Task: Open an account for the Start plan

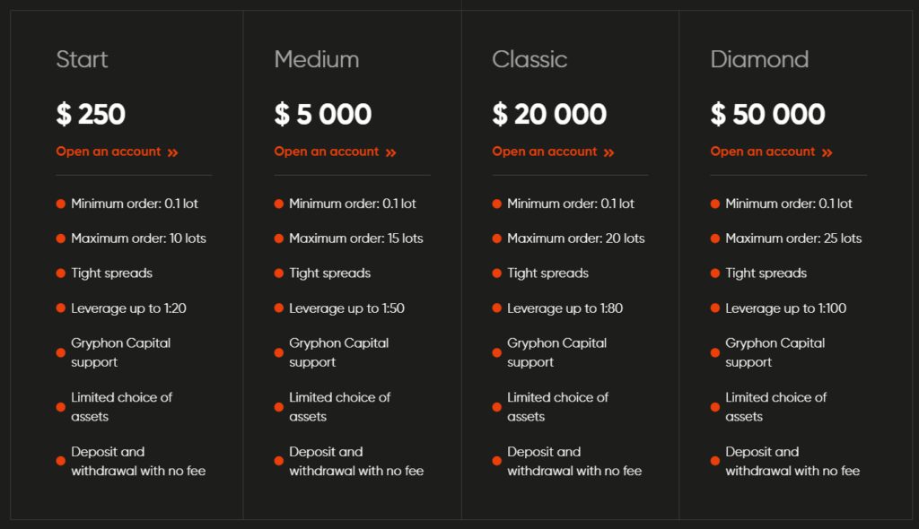Action: pyautogui.click(x=109, y=152)
